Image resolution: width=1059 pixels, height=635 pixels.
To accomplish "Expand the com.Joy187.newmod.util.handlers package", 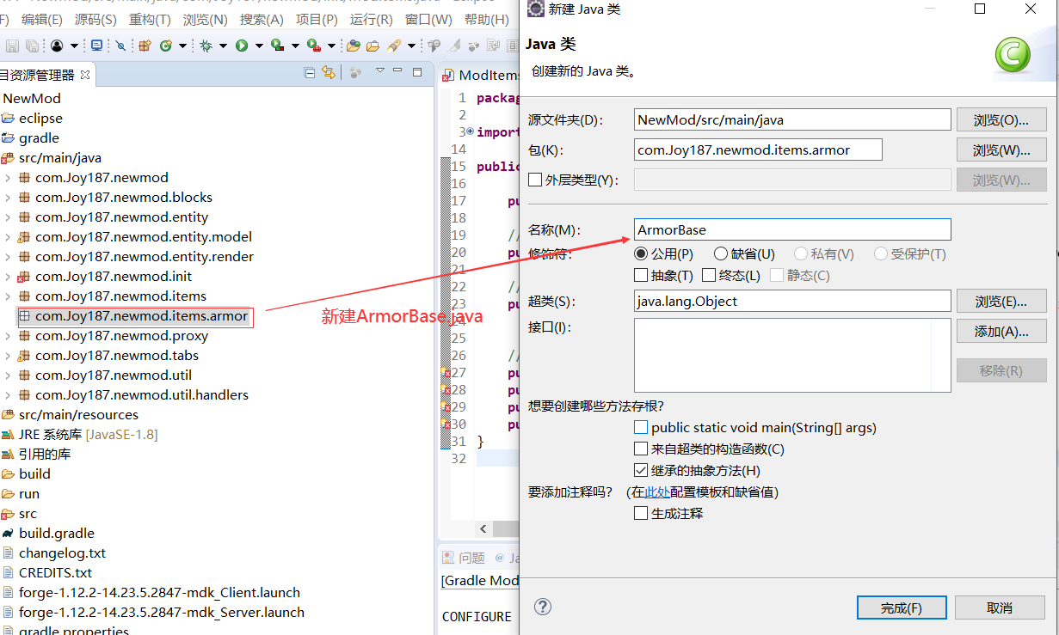I will pos(8,395).
